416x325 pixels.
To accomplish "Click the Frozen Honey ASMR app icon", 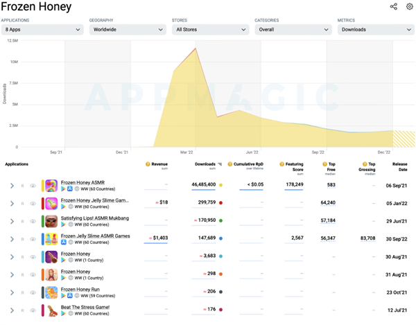I will (51, 186).
